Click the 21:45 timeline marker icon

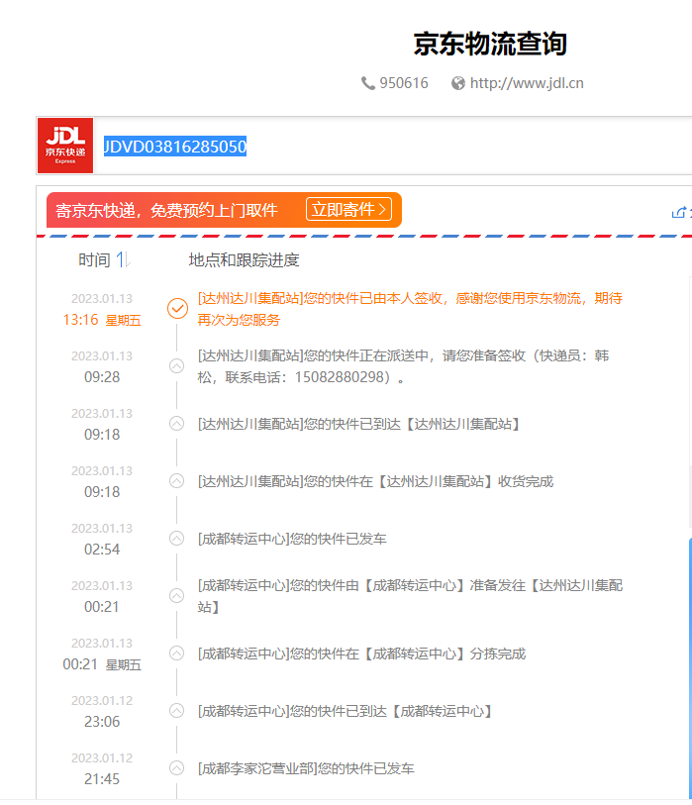click(x=176, y=768)
